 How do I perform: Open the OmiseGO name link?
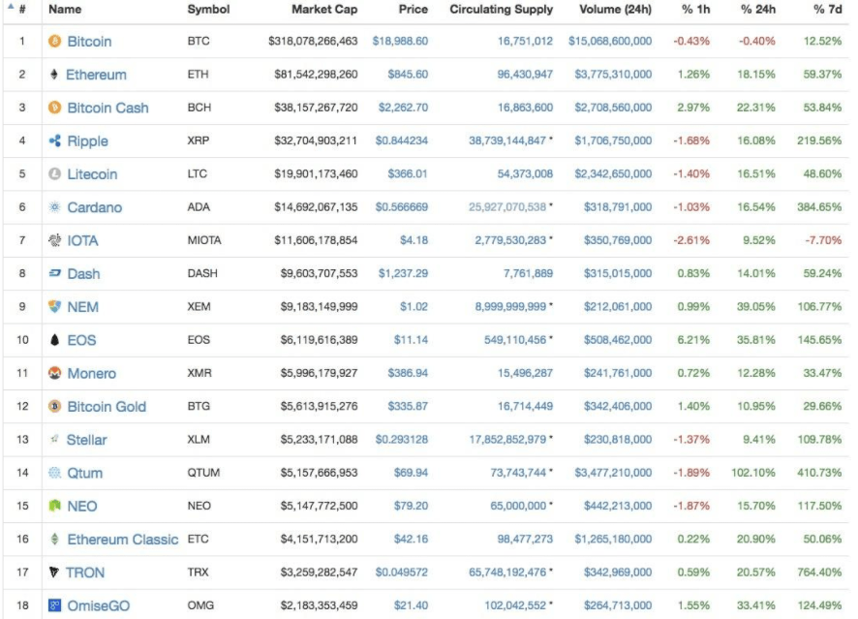[x=99, y=605]
